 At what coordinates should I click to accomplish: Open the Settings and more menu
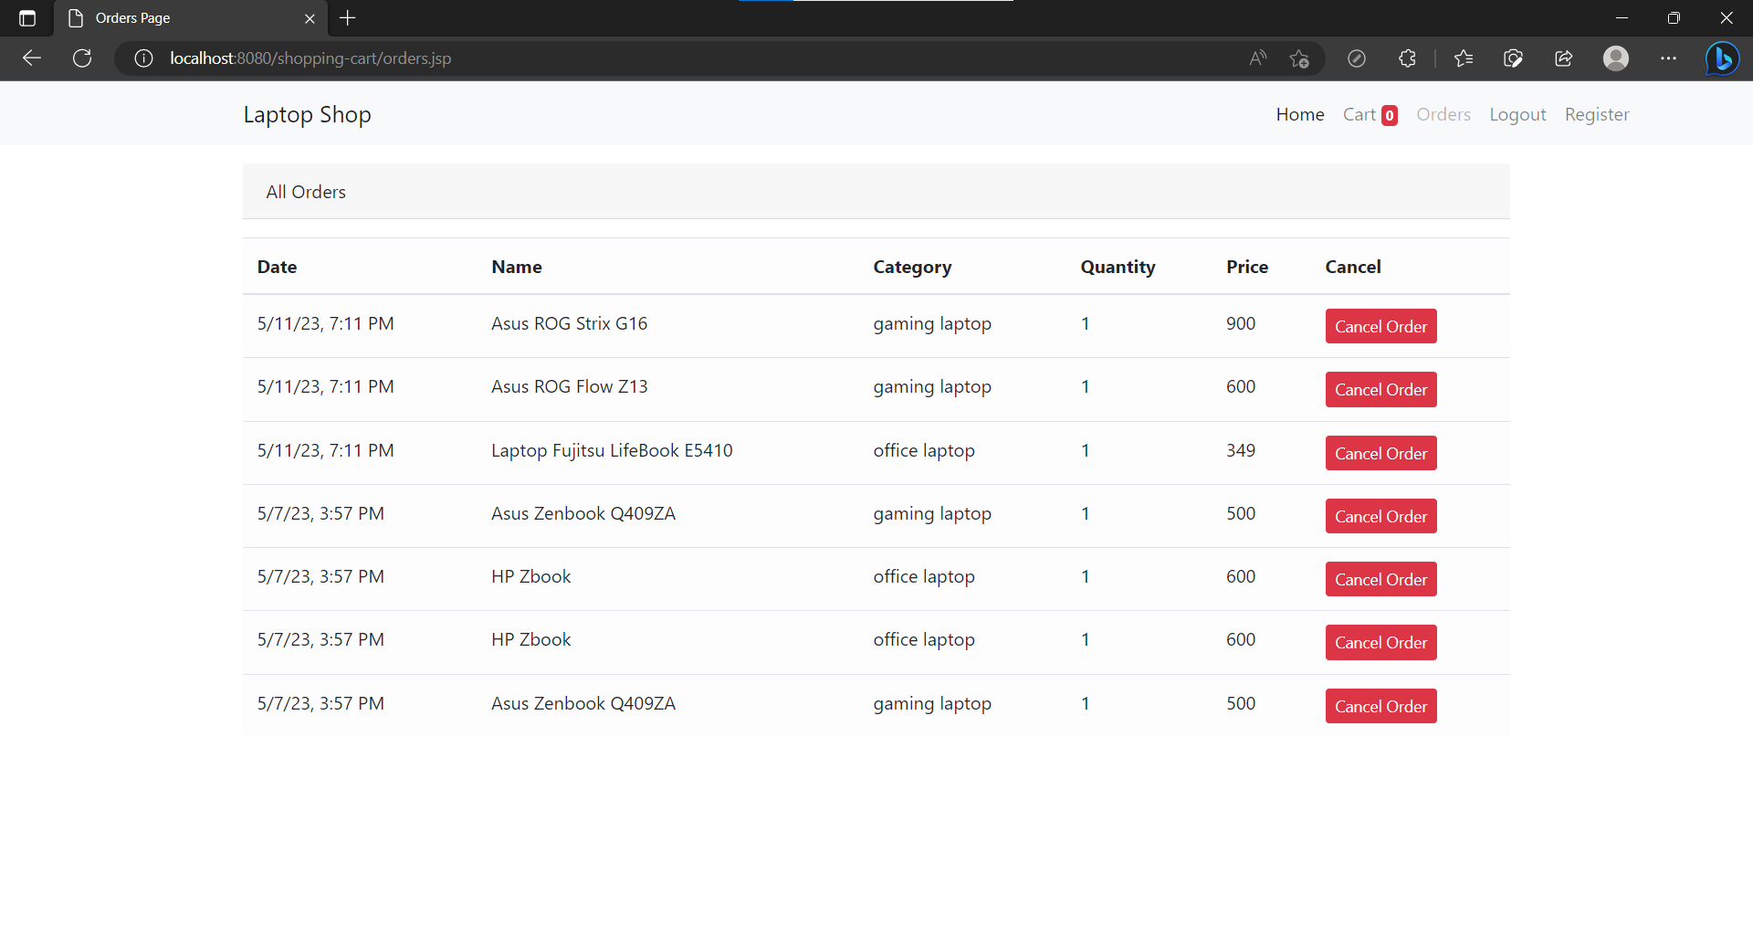click(x=1670, y=58)
